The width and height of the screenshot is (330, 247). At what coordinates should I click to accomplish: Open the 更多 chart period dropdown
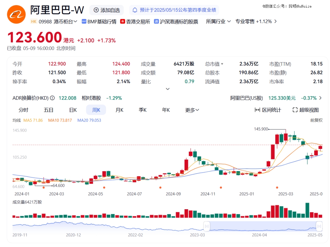(x=192, y=110)
